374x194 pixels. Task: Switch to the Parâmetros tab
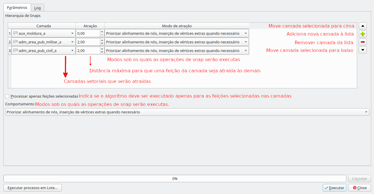pyautogui.click(x=17, y=7)
